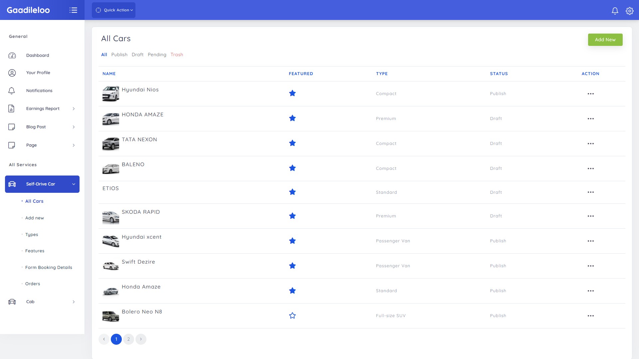Click the Self-Drive Car icon
This screenshot has width=639, height=359.
pyautogui.click(x=12, y=184)
